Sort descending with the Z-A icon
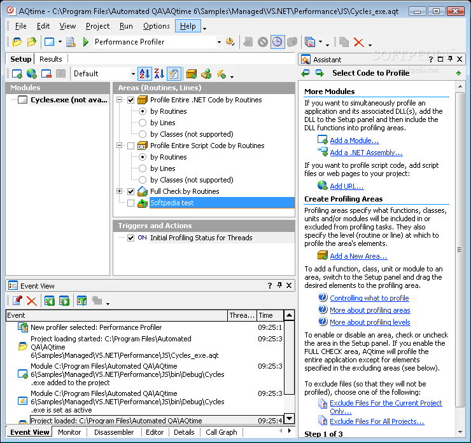 (159, 74)
